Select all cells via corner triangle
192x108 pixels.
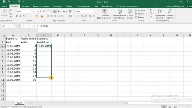click(x=4, y=35)
